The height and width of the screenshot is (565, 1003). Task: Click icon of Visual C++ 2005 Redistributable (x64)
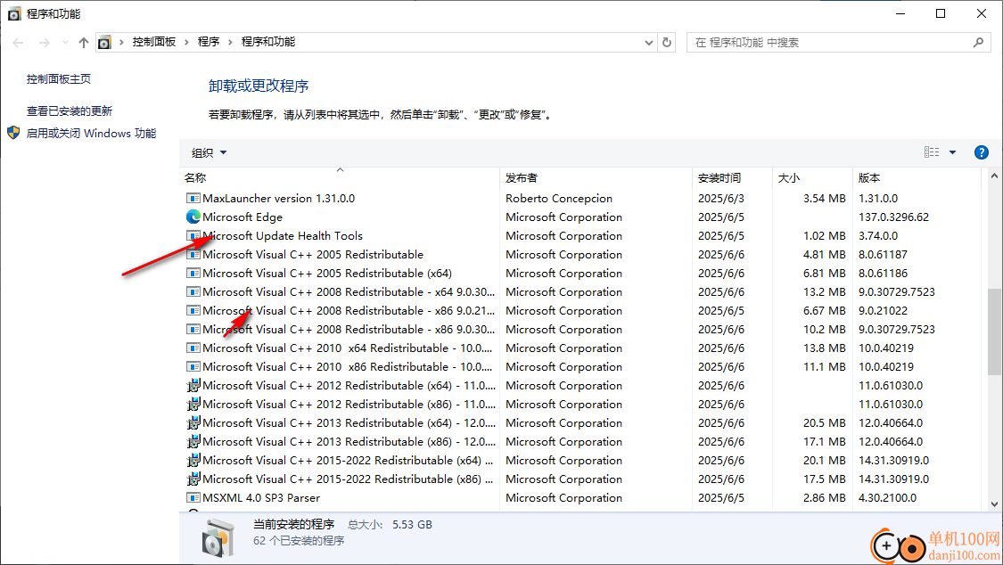click(193, 273)
